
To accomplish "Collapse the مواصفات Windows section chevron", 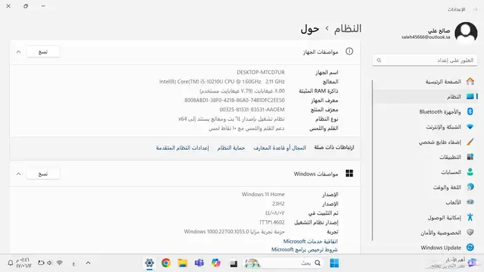I will pos(19,174).
